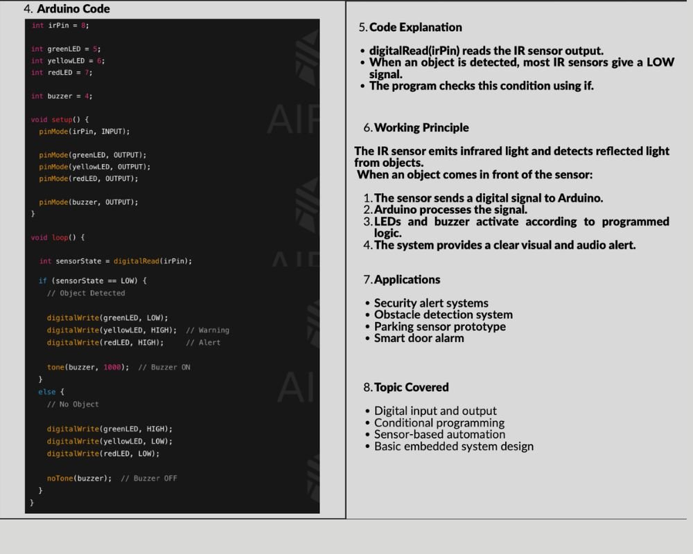Select the "Working Principle" heading
The width and height of the screenshot is (693, 554).
coord(421,127)
